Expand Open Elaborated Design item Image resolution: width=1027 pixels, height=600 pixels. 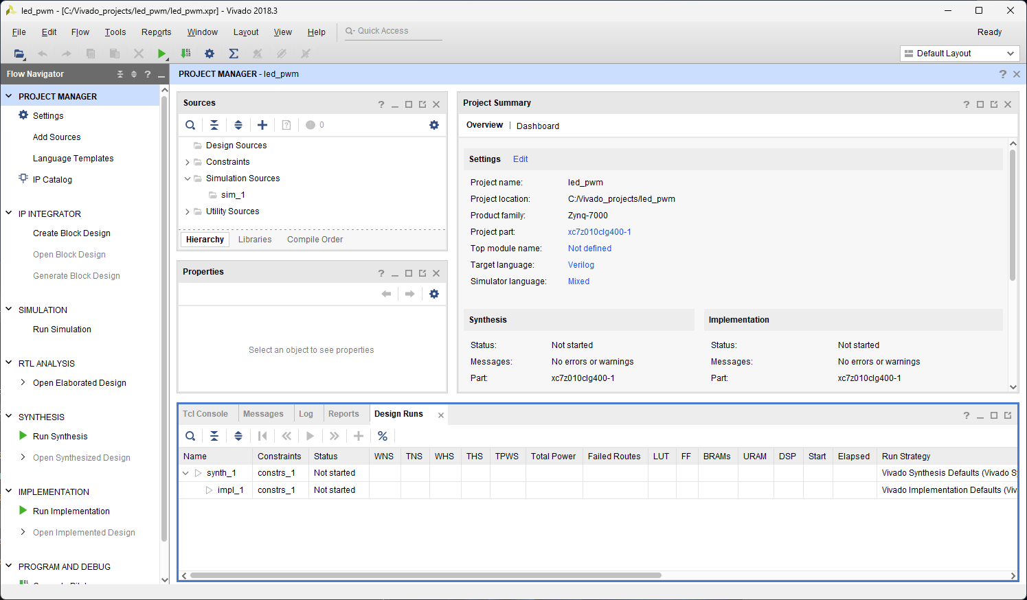click(23, 382)
